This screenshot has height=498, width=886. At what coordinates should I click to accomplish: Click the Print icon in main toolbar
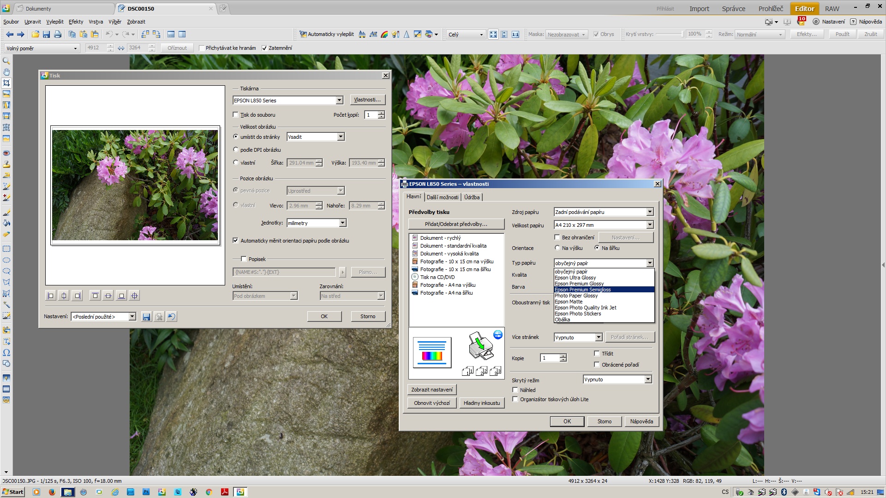click(58, 34)
